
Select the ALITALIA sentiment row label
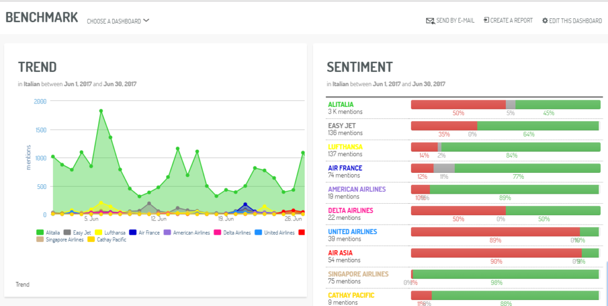(341, 105)
